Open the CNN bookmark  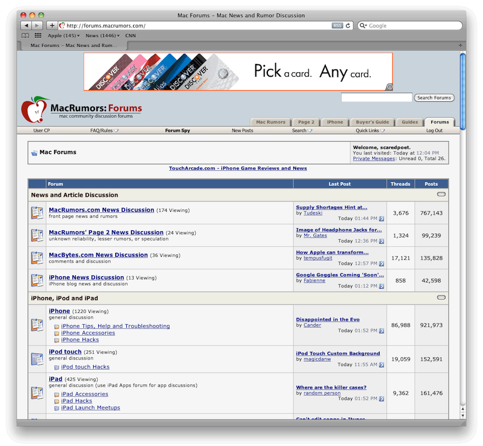[x=130, y=35]
